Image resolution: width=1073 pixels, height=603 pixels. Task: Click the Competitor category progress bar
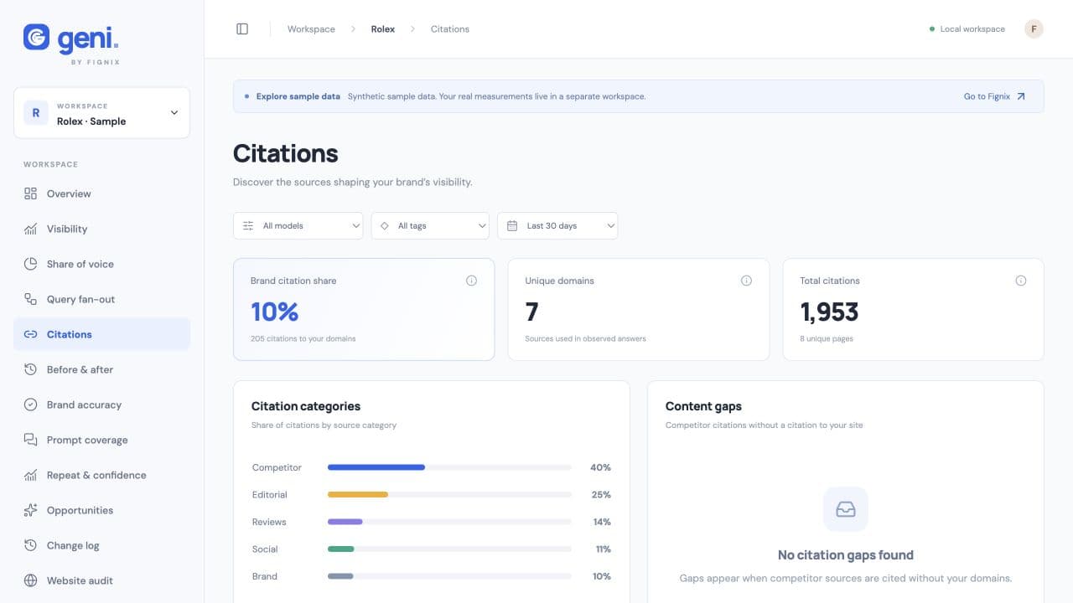[449, 467]
